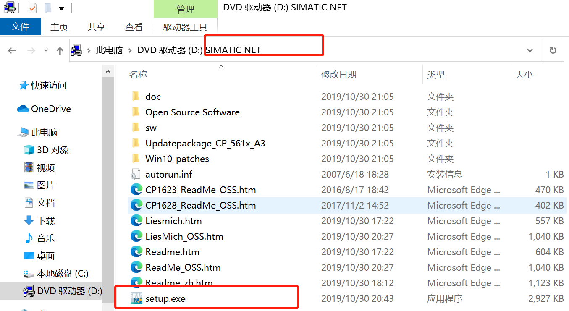
Task: Click the Win10_patches folder icon
Action: click(x=136, y=159)
